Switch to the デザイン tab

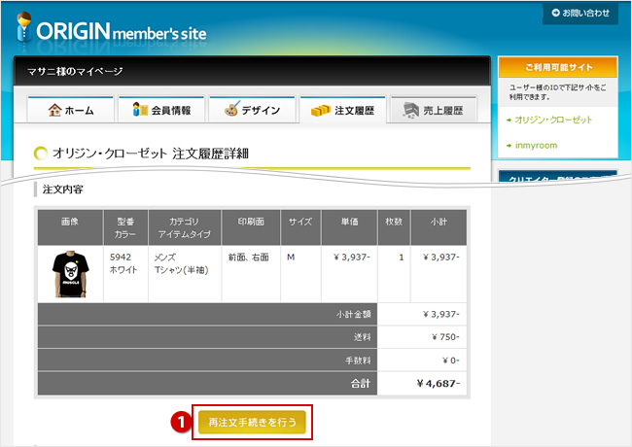pos(253,110)
